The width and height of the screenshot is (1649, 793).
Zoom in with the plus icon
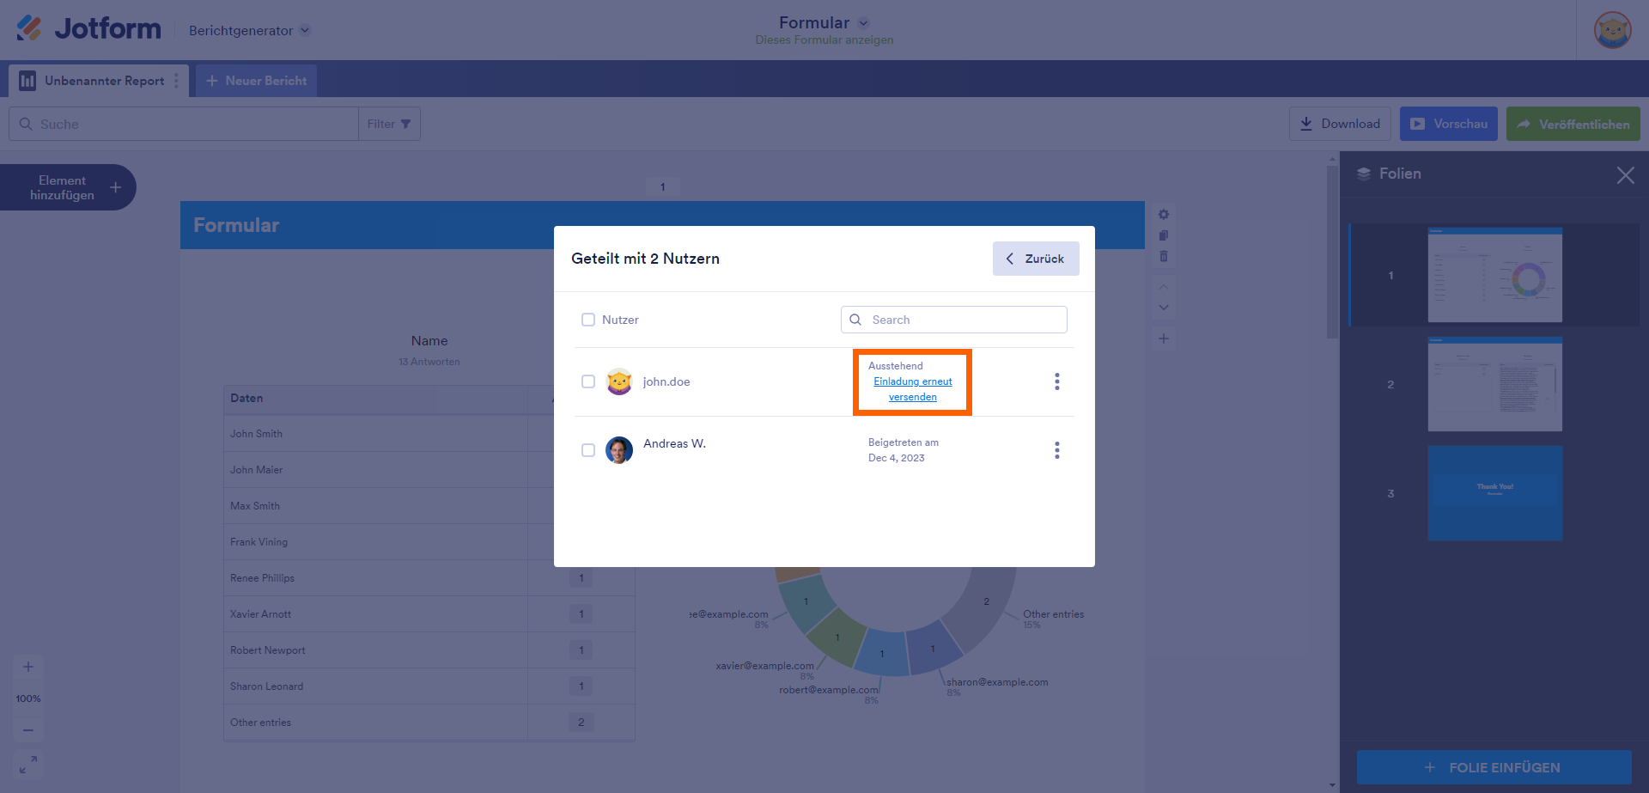[x=28, y=667]
